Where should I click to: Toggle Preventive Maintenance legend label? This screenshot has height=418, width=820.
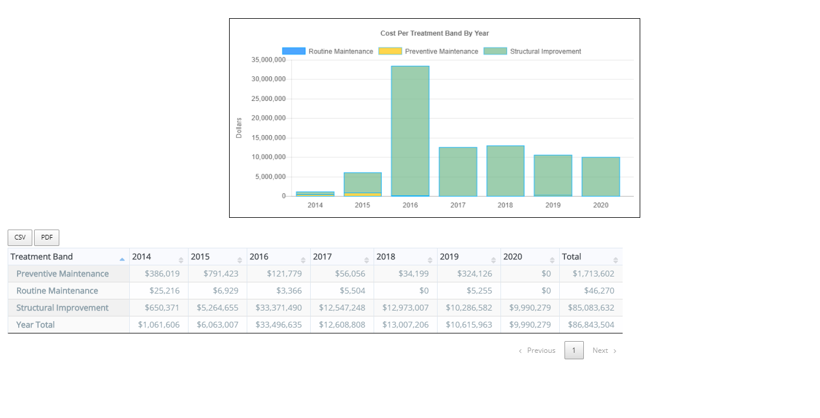441,52
